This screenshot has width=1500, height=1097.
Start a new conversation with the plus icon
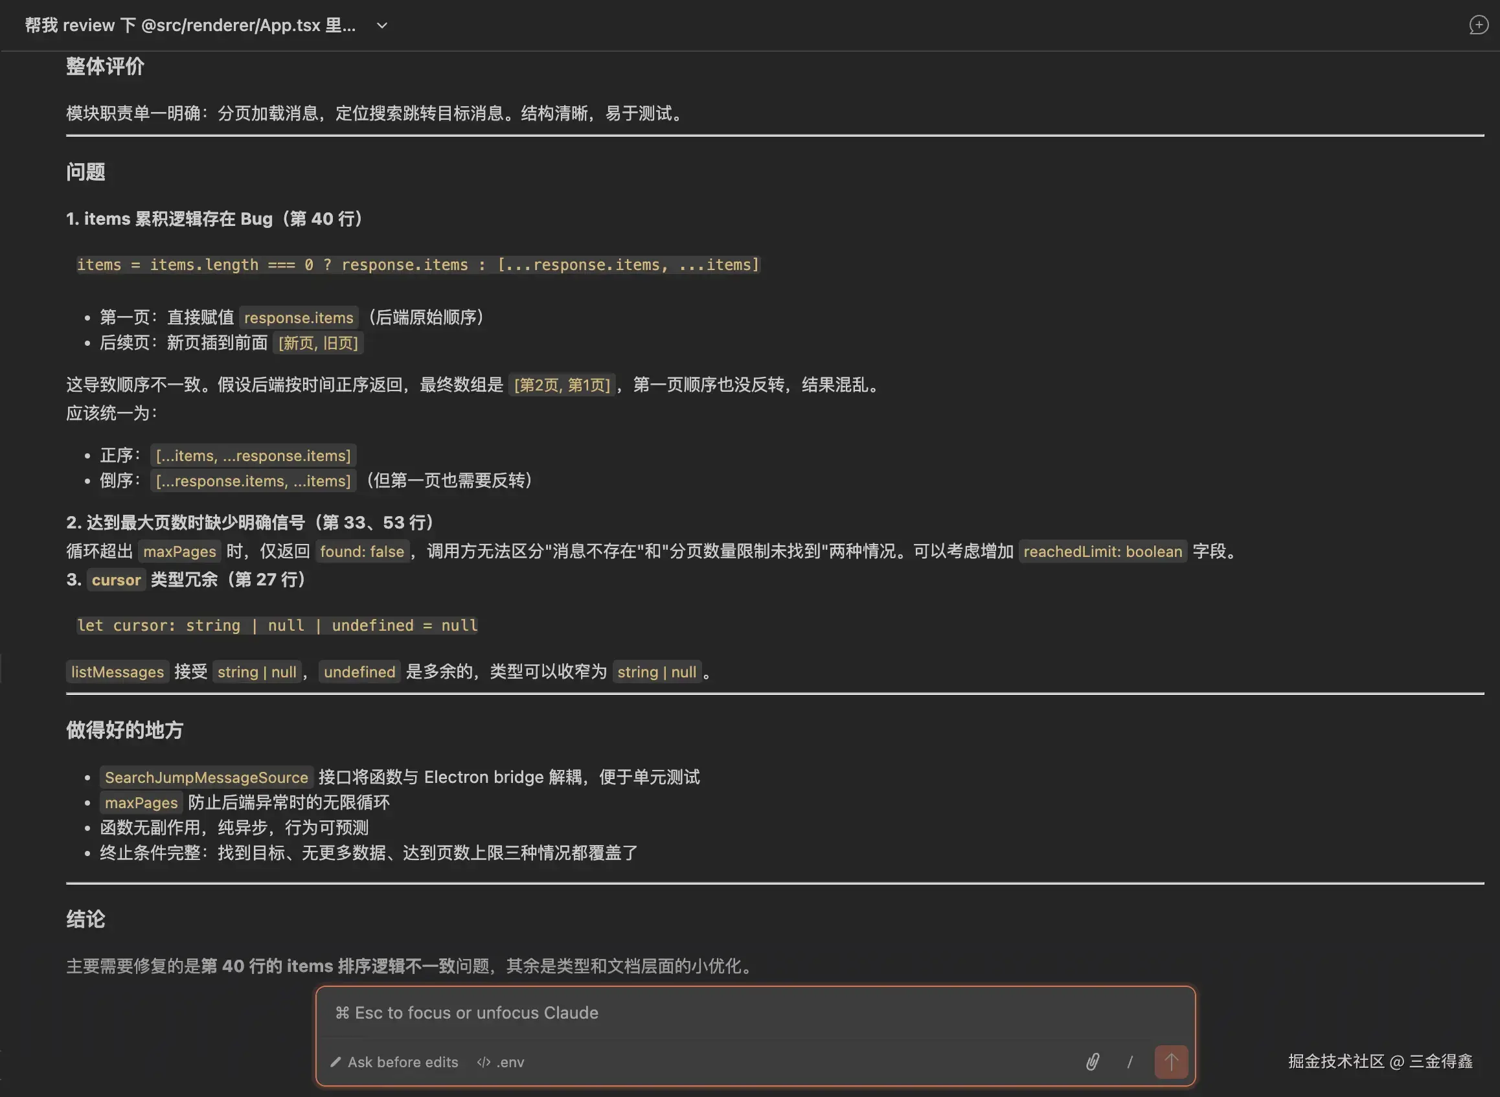point(1478,25)
